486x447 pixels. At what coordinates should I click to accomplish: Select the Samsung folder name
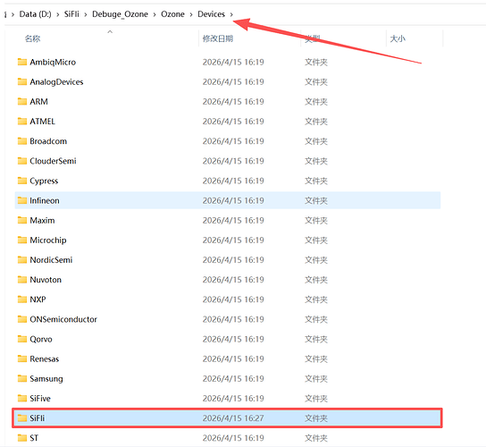point(46,379)
